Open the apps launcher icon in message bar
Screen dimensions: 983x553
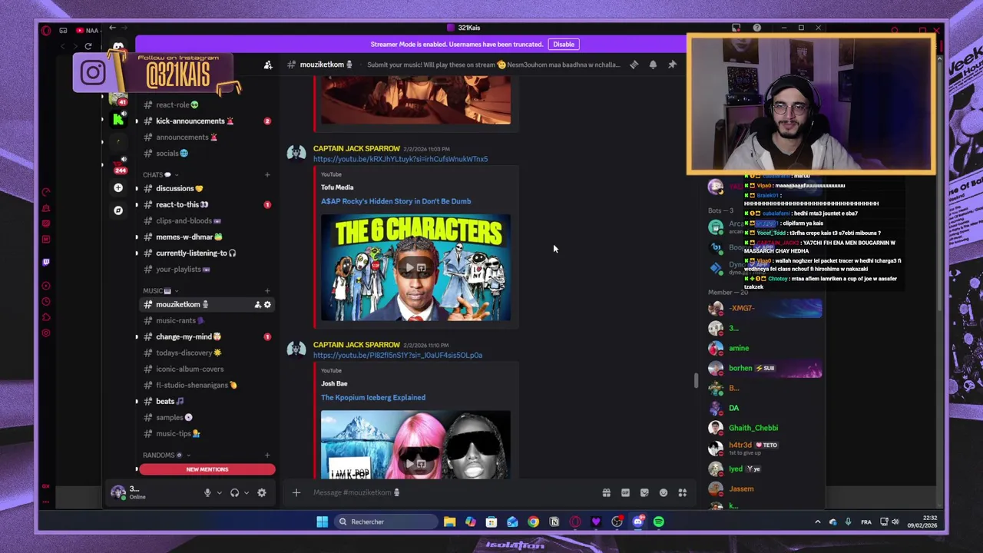[x=682, y=493]
